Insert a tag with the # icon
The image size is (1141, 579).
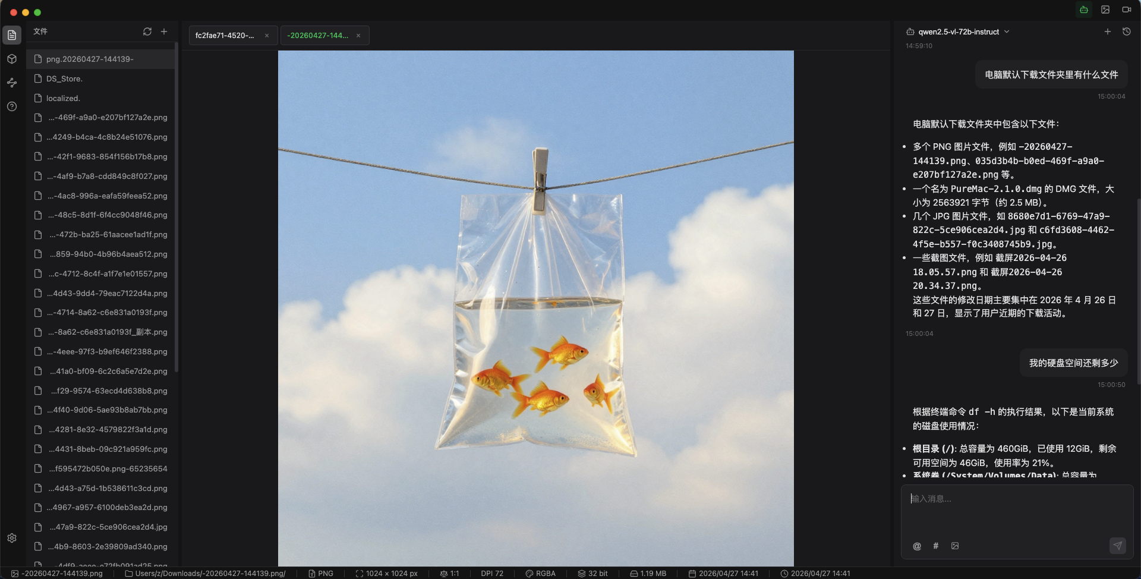(x=936, y=546)
